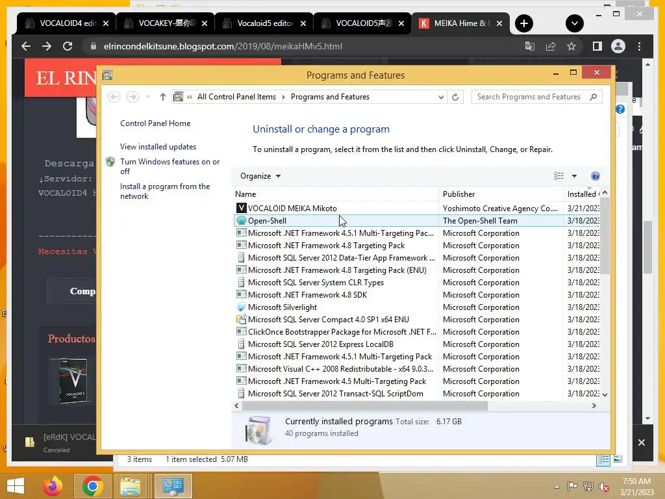Close the VOCAKEY browser tab
Image resolution: width=665 pixels, height=499 pixels.
pyautogui.click(x=205, y=23)
